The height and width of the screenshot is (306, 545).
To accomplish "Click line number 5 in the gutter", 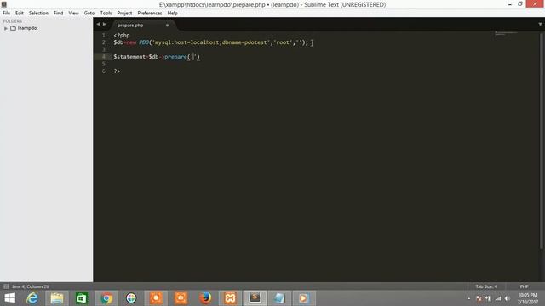I will (x=104, y=64).
